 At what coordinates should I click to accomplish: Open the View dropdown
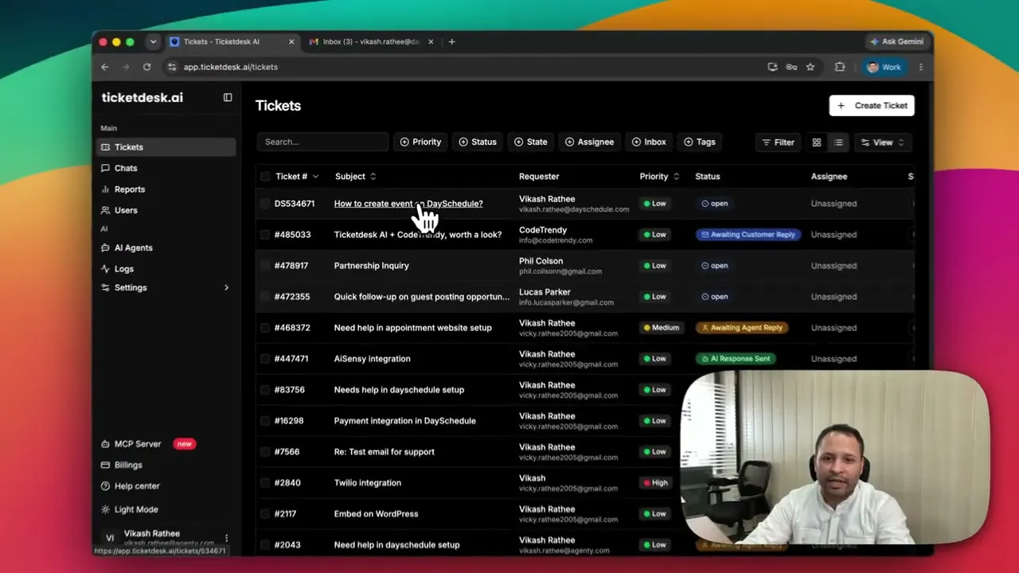tap(883, 142)
